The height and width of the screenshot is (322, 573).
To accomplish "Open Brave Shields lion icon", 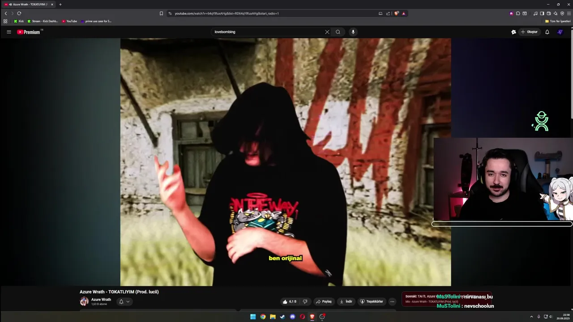I will pyautogui.click(x=396, y=13).
